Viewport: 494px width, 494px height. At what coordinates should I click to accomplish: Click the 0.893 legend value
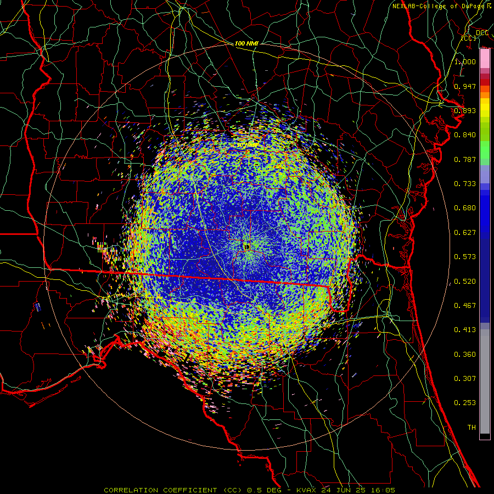[x=465, y=110]
